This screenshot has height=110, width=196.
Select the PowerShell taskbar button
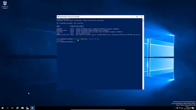click(32, 108)
